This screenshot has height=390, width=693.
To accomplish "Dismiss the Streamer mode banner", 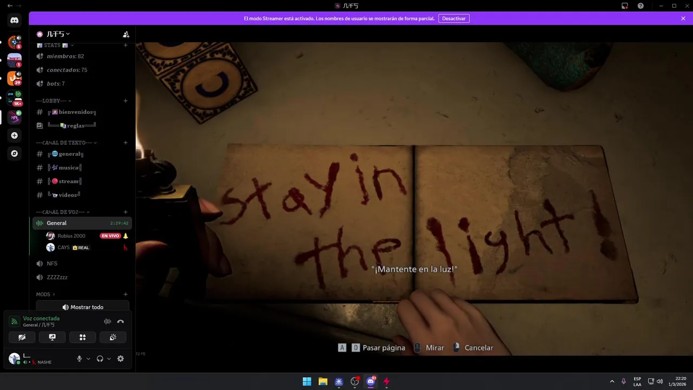I will (x=683, y=18).
